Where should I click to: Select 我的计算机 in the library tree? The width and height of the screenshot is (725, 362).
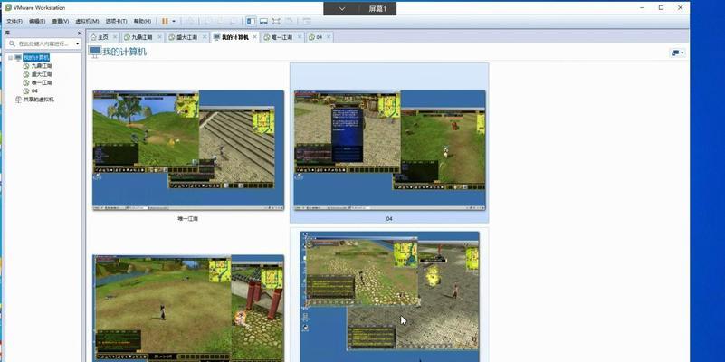coord(36,58)
